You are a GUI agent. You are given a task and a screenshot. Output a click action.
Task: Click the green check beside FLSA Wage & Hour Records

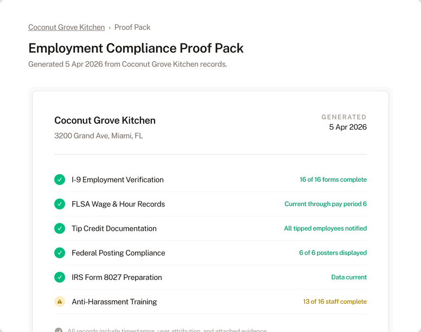coord(60,204)
